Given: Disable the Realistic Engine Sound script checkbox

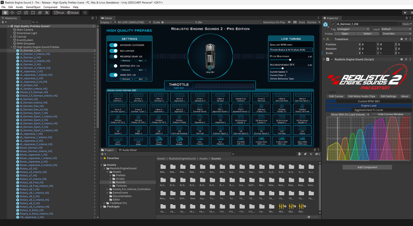Looking at the screenshot, I should click(x=332, y=59).
